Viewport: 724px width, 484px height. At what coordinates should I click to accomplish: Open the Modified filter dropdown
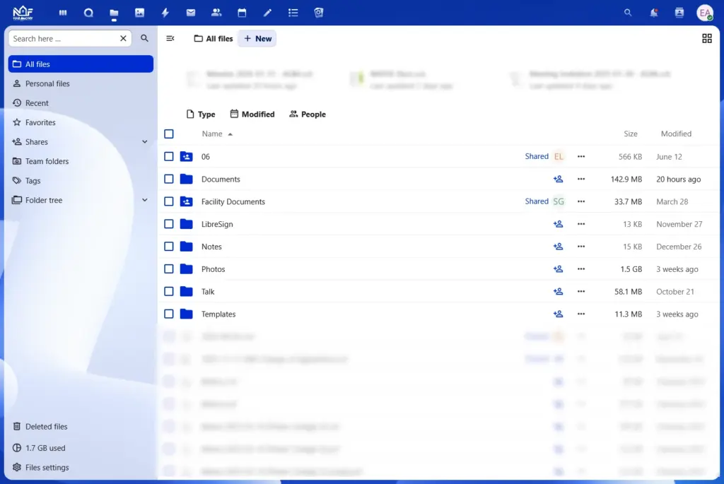pyautogui.click(x=252, y=114)
